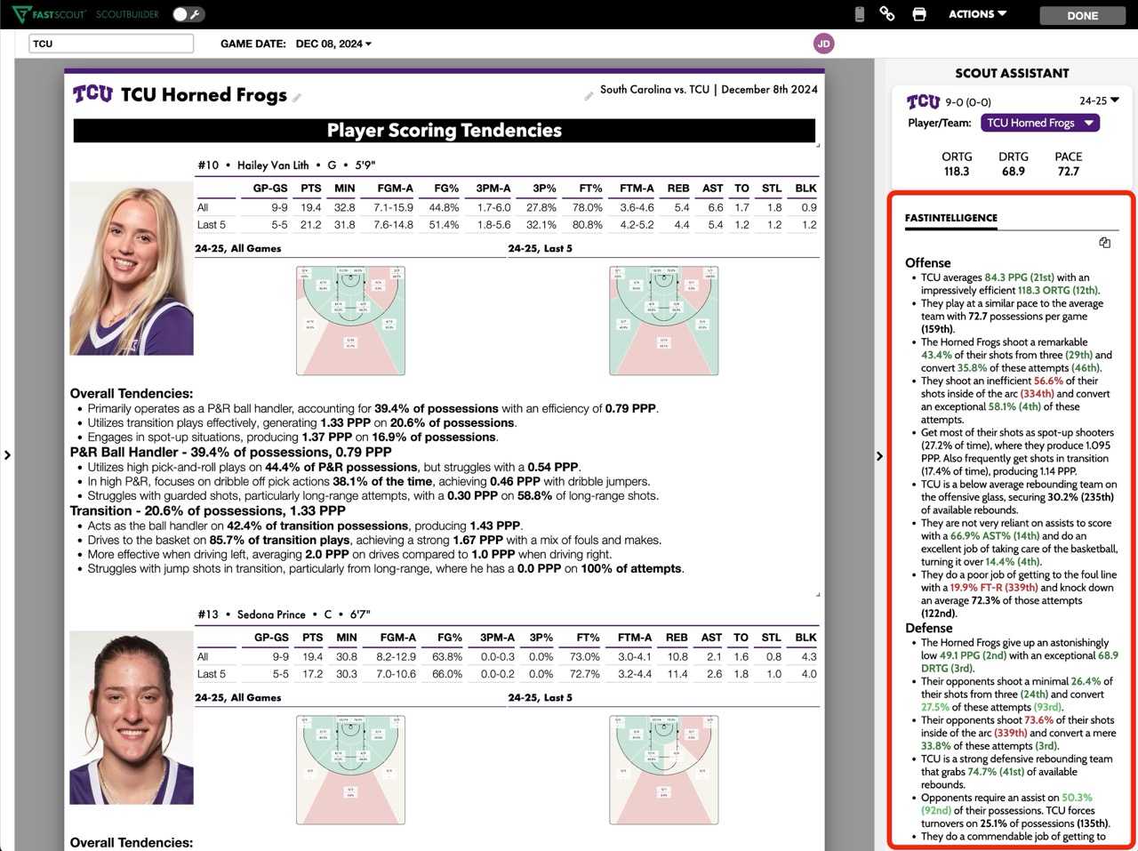This screenshot has height=851, width=1138.
Task: Open the Player/Team TCU Horned Frogs dropdown
Action: [1040, 123]
